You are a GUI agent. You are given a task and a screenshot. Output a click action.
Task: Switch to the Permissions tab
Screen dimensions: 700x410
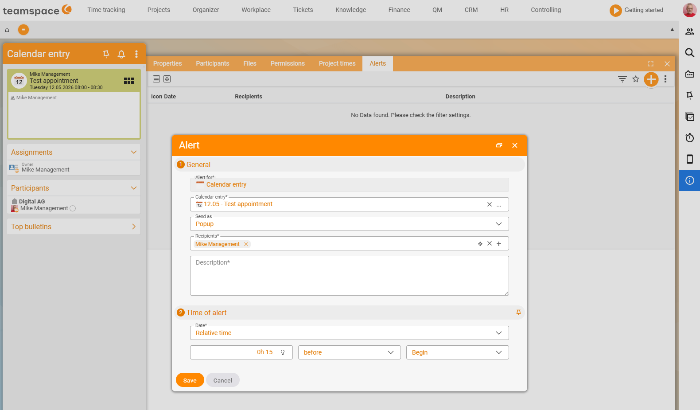288,63
